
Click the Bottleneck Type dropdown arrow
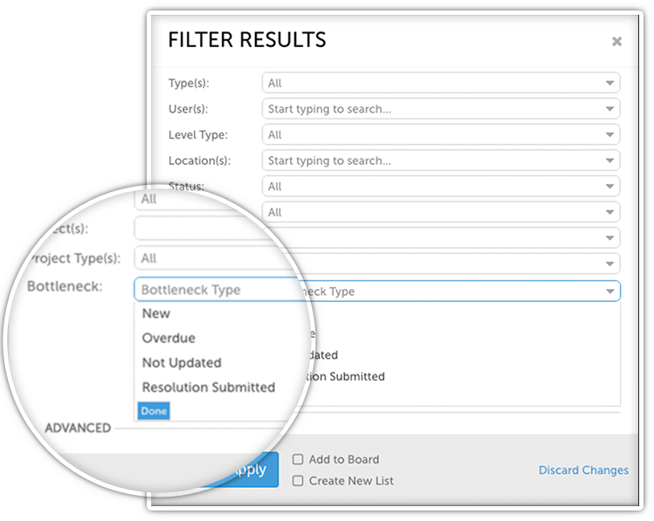(x=609, y=291)
